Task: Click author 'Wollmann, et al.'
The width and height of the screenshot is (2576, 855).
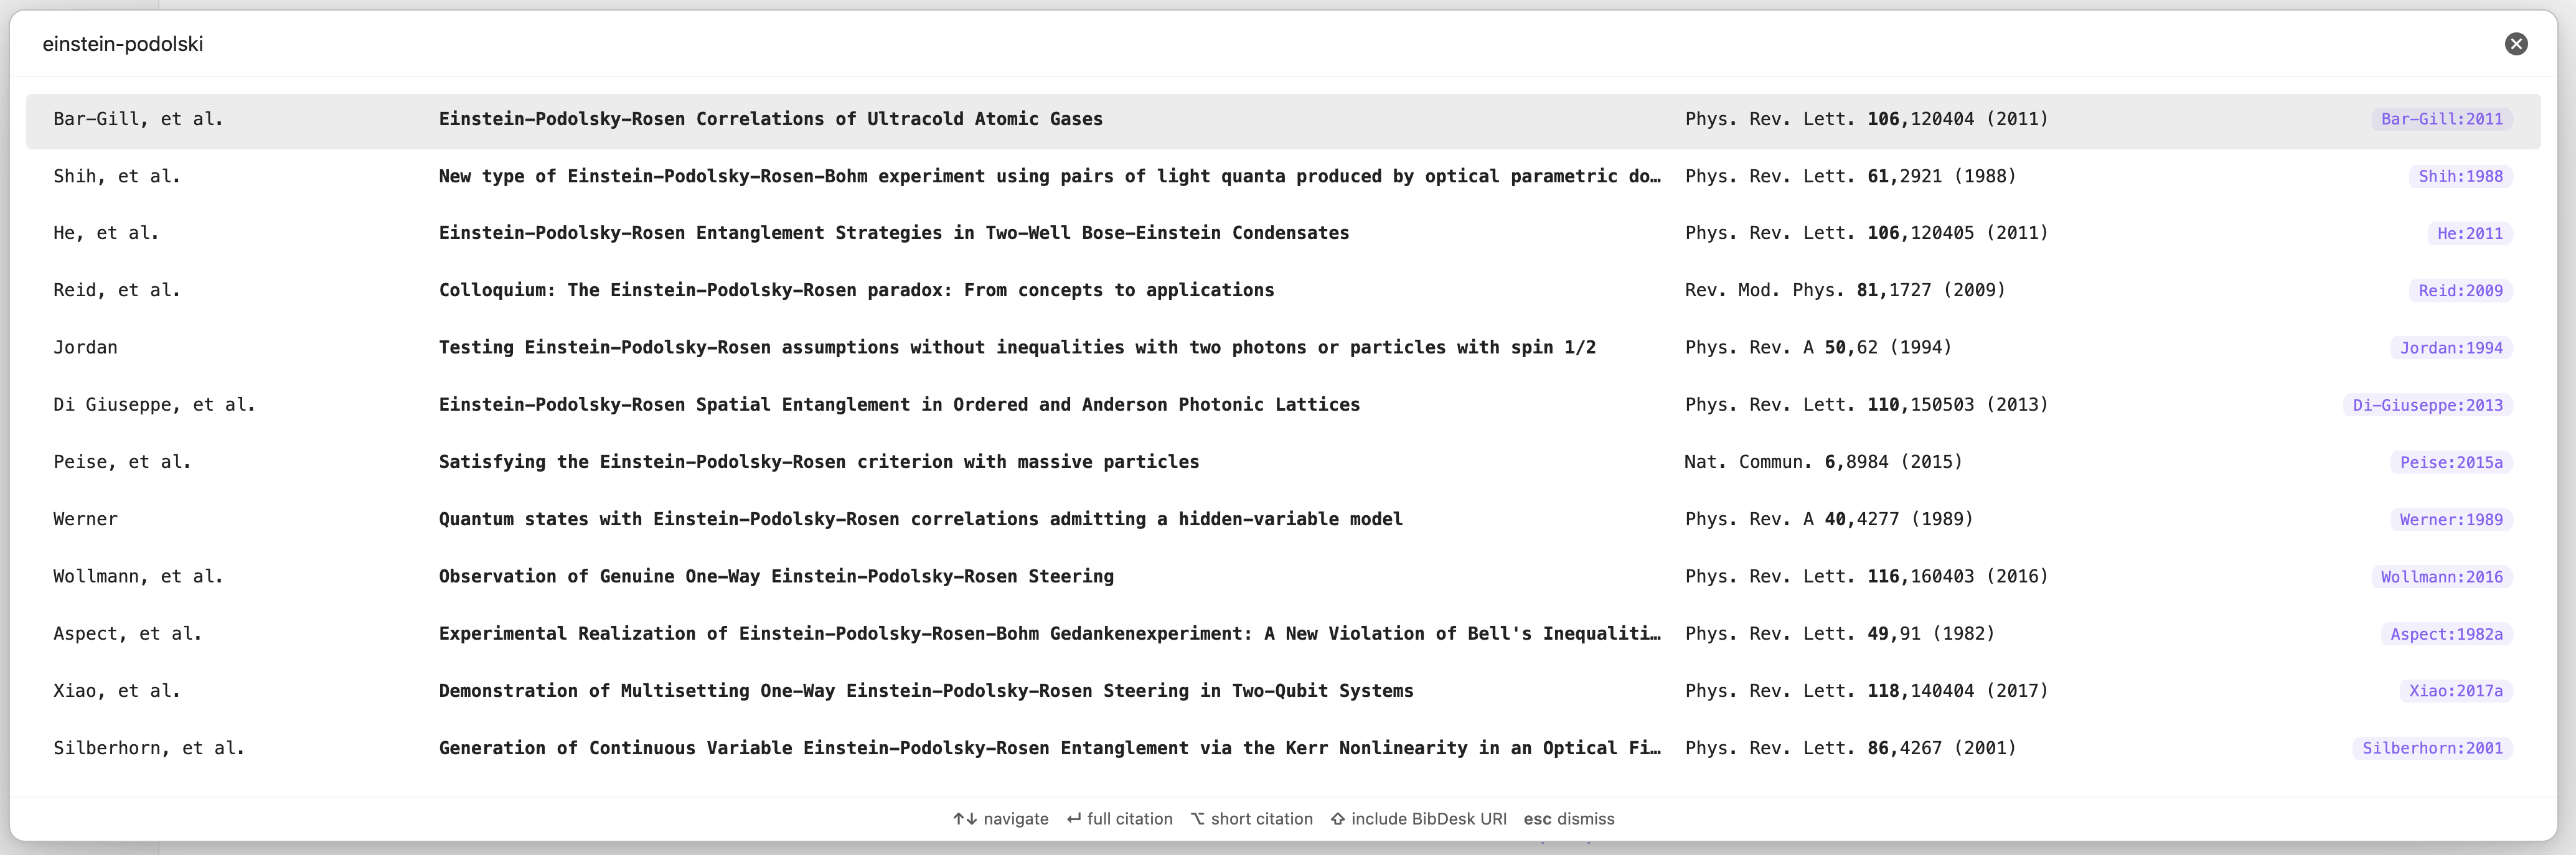Action: click(138, 576)
